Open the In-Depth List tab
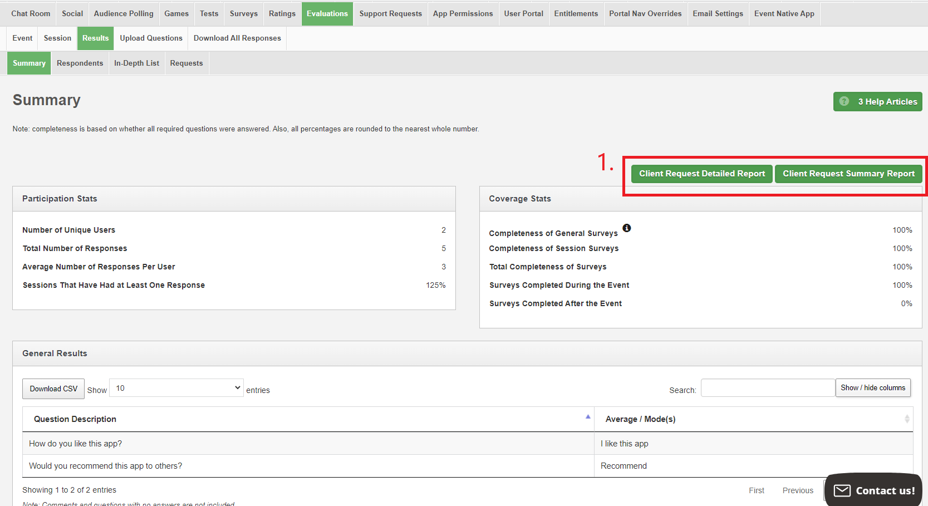The height and width of the screenshot is (506, 928). (136, 63)
